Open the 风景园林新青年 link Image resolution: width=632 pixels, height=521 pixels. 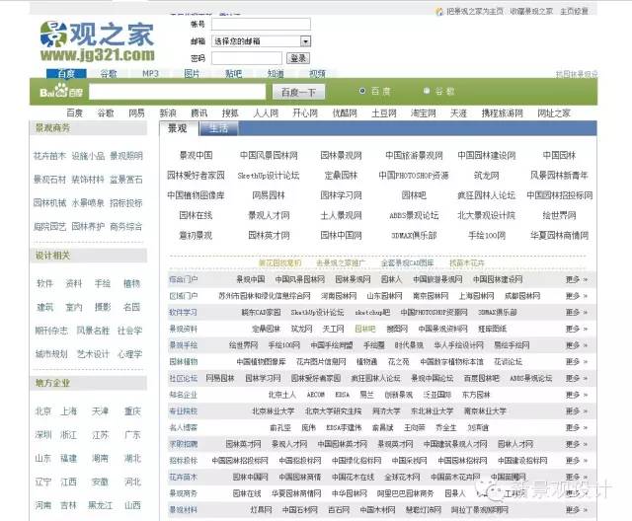(559, 176)
